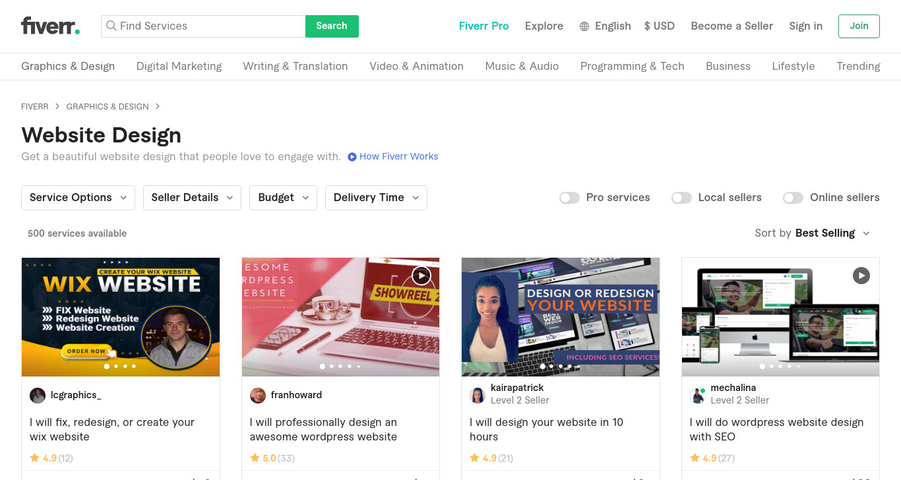This screenshot has height=480, width=901.
Task: Click the magnifier icon in search field
Action: click(x=111, y=26)
